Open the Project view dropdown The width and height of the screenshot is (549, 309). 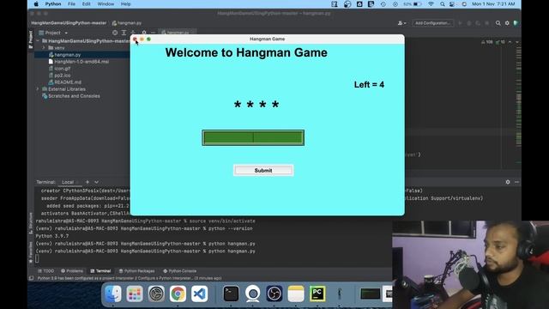point(53,33)
